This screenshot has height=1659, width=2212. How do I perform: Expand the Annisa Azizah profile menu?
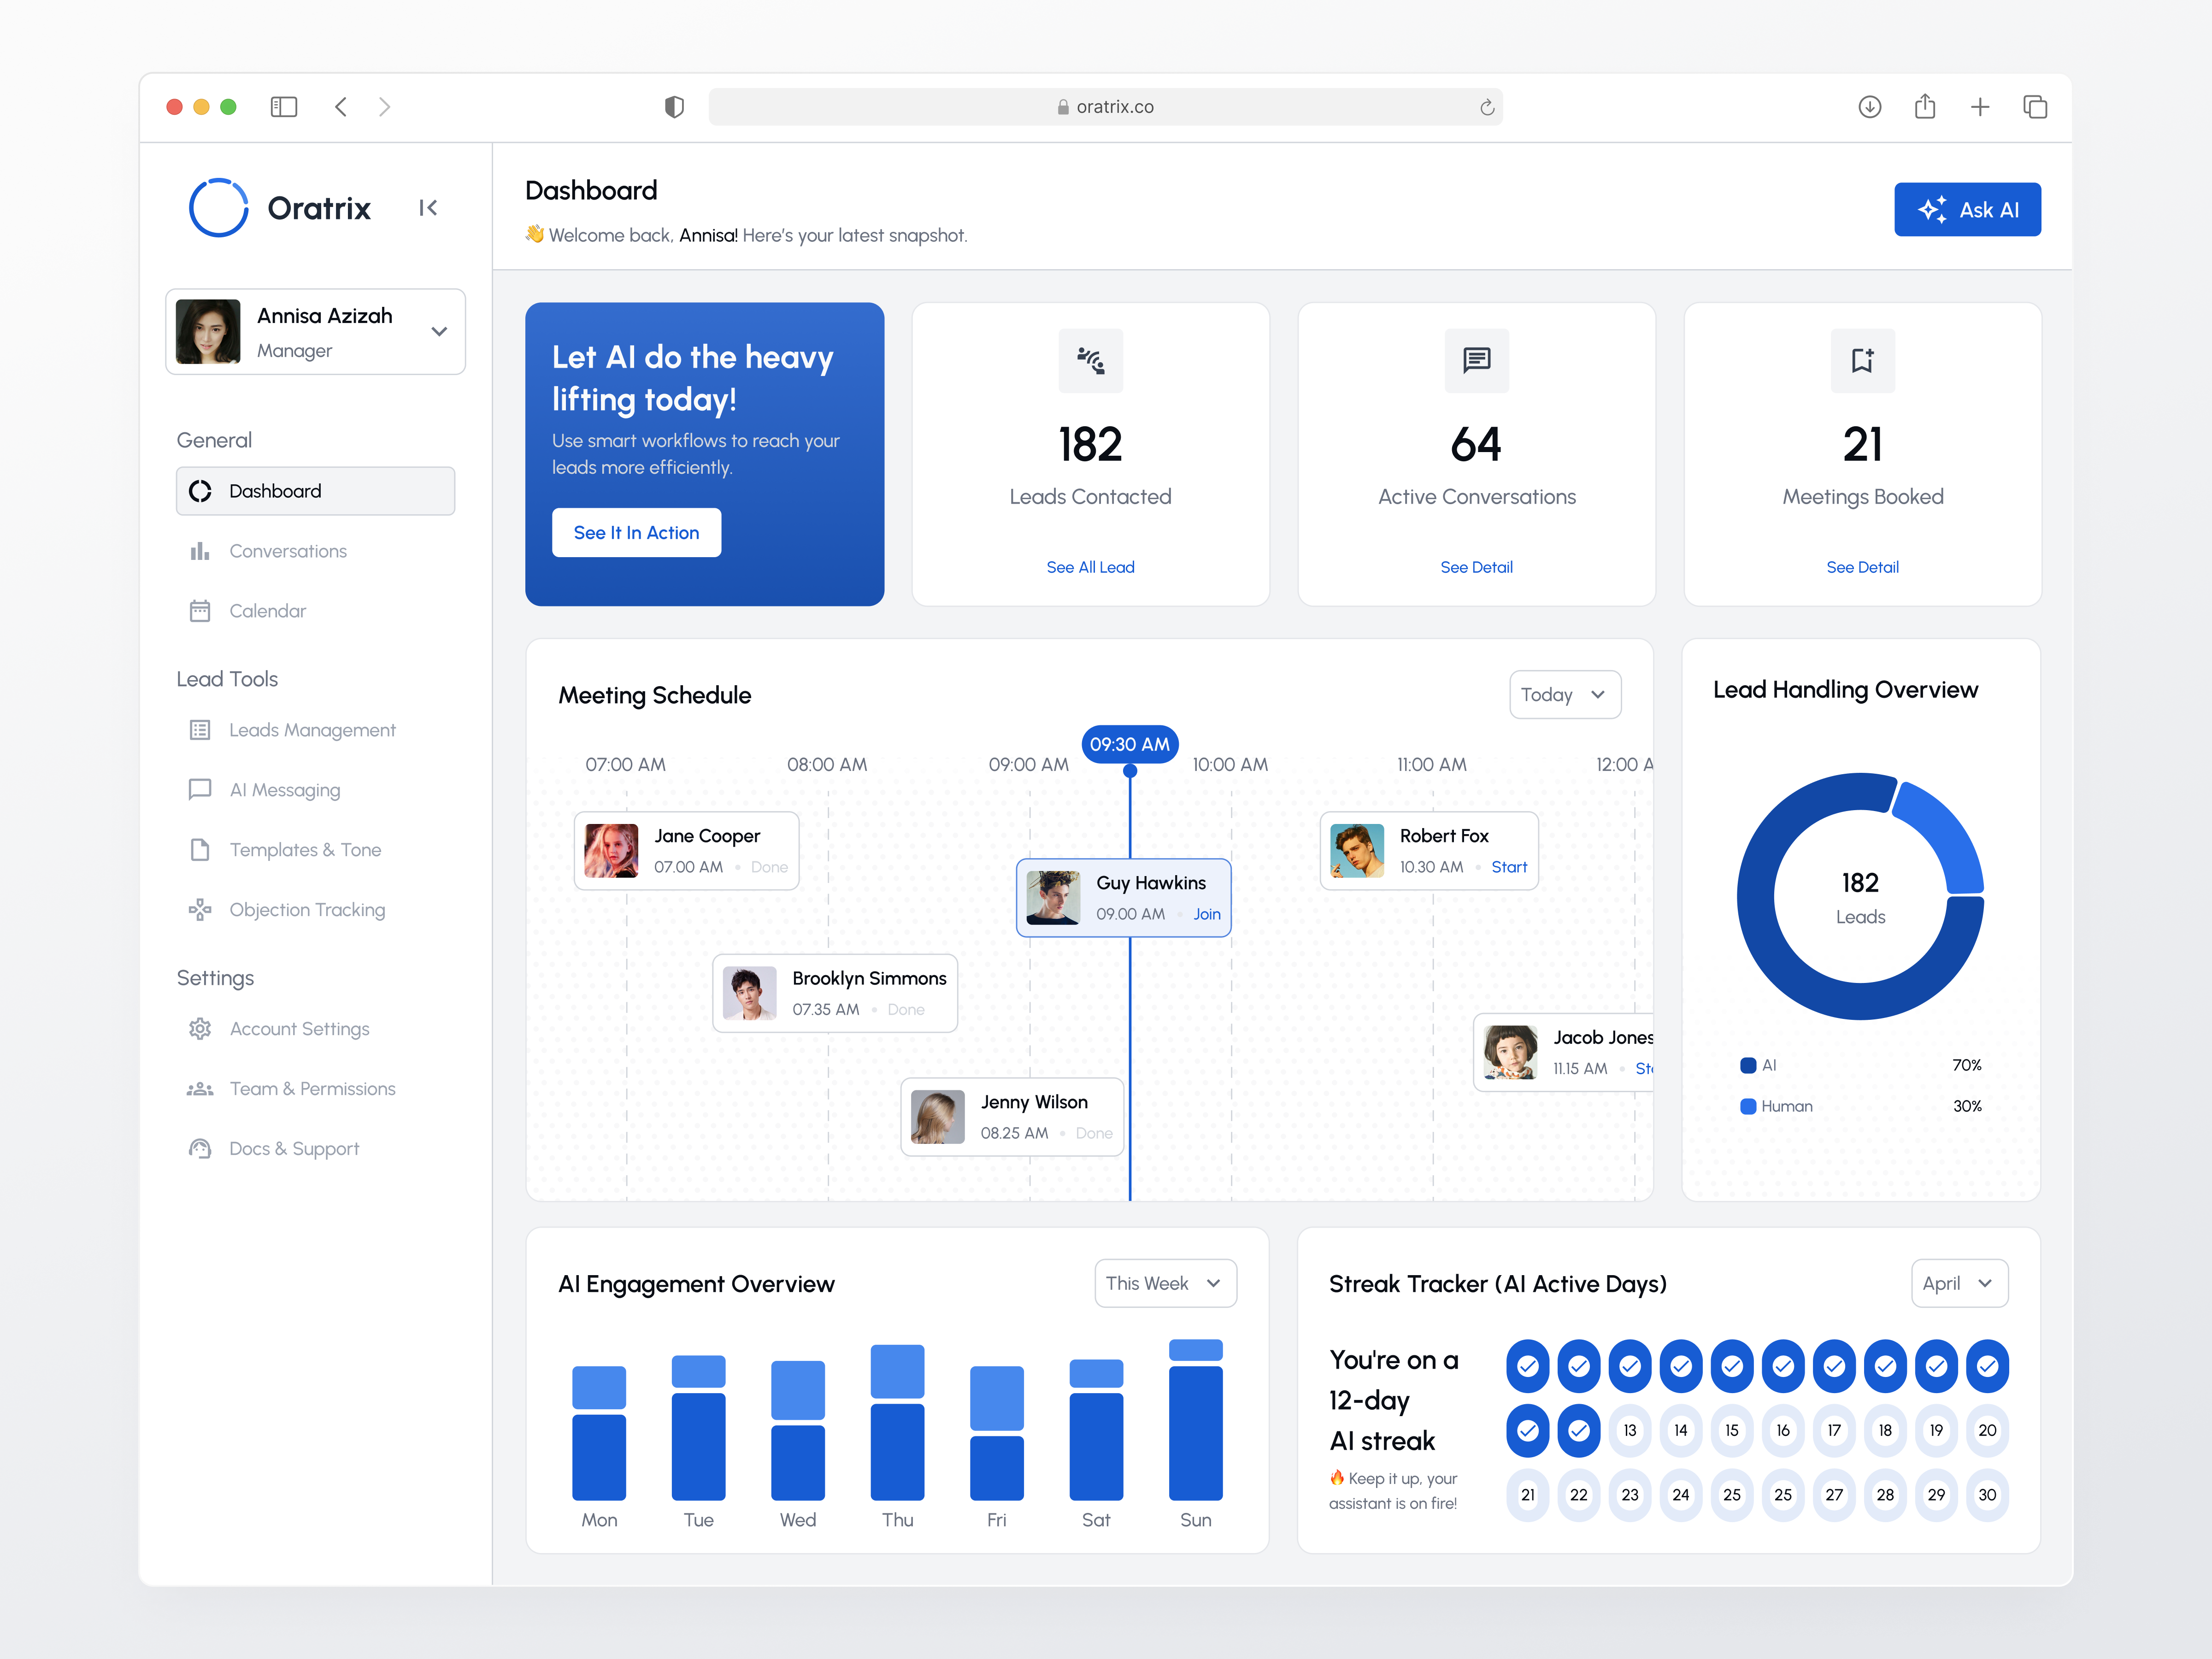click(x=439, y=331)
